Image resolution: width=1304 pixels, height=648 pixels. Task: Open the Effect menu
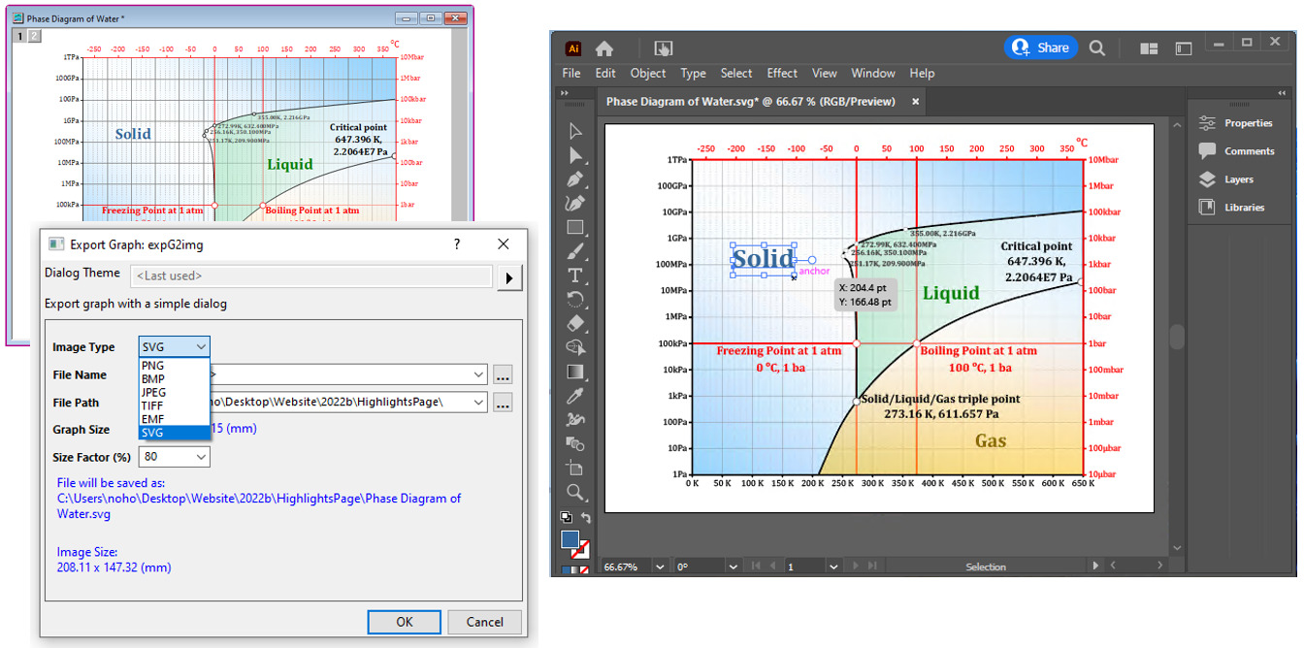(x=782, y=73)
